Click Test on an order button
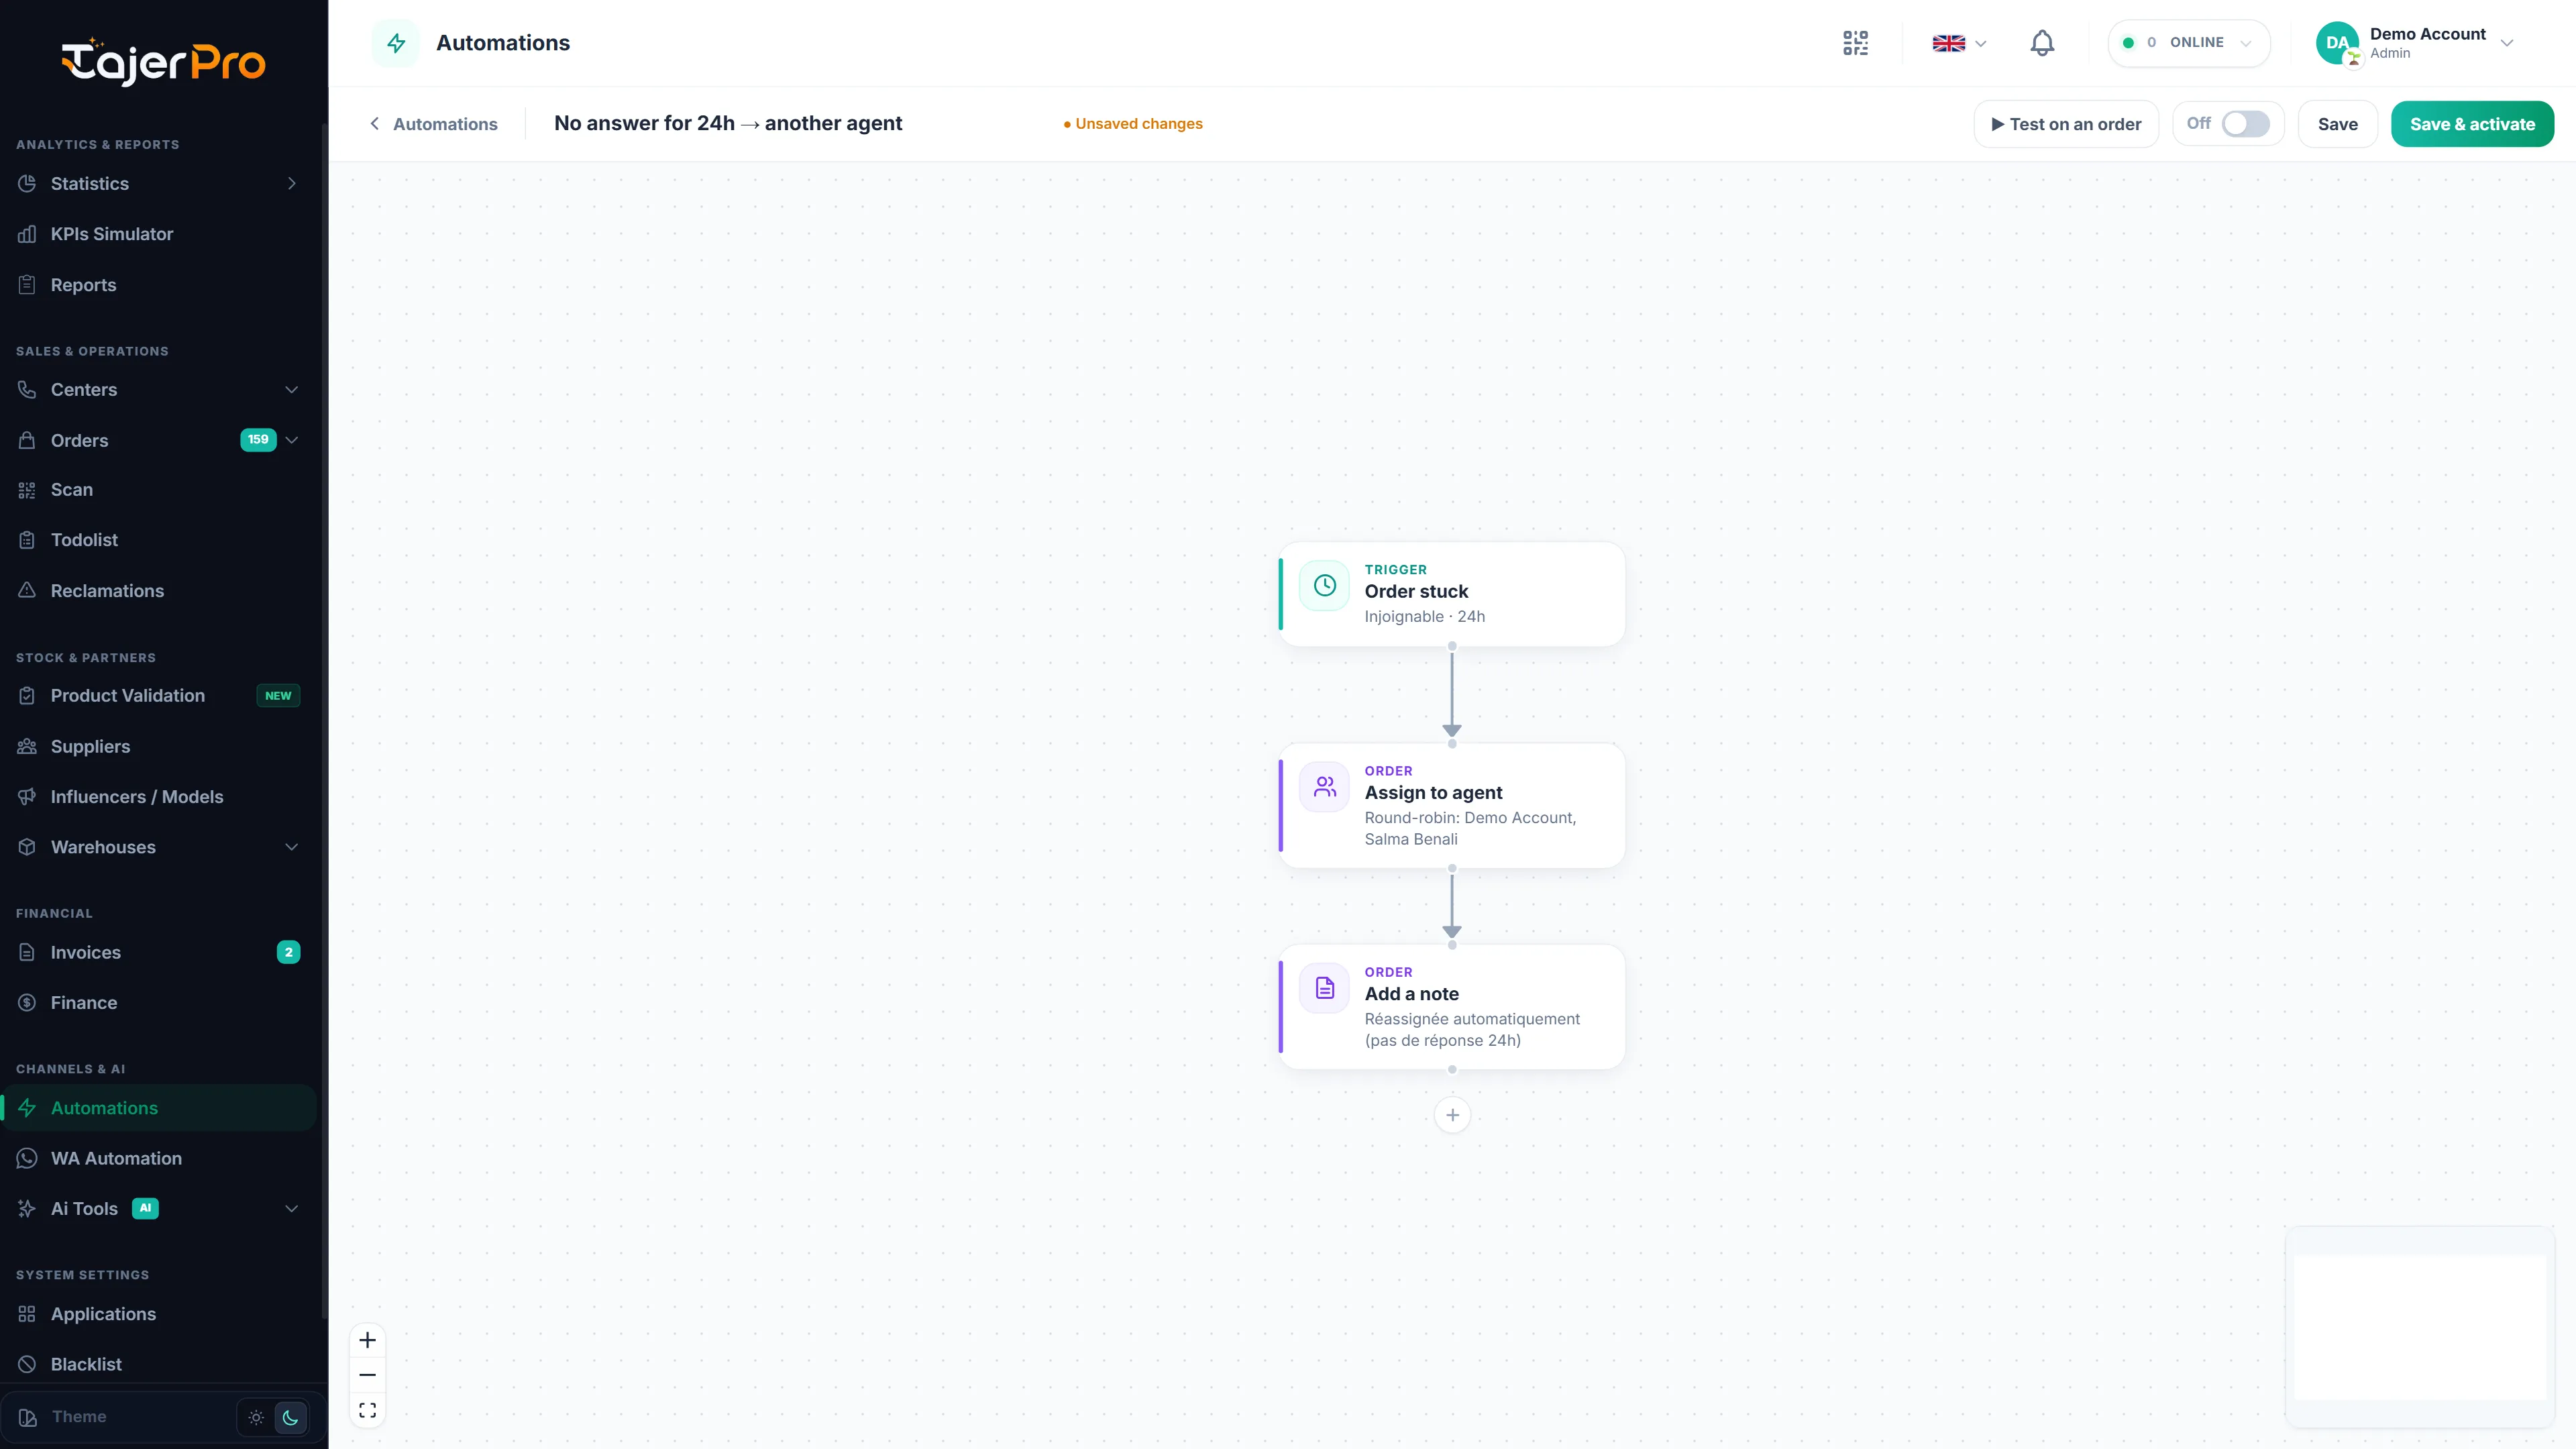2576x1449 pixels. point(2066,124)
